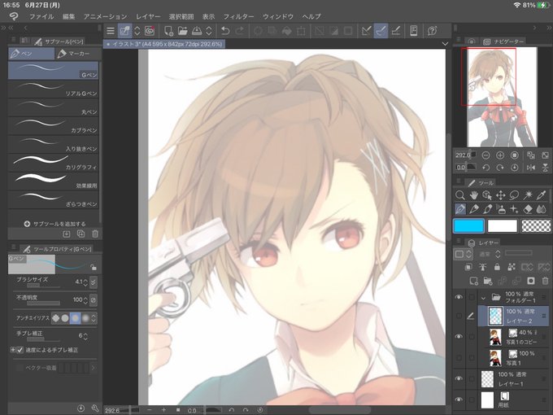
Task: Zoom in in Navigator panel
Action: [500, 155]
